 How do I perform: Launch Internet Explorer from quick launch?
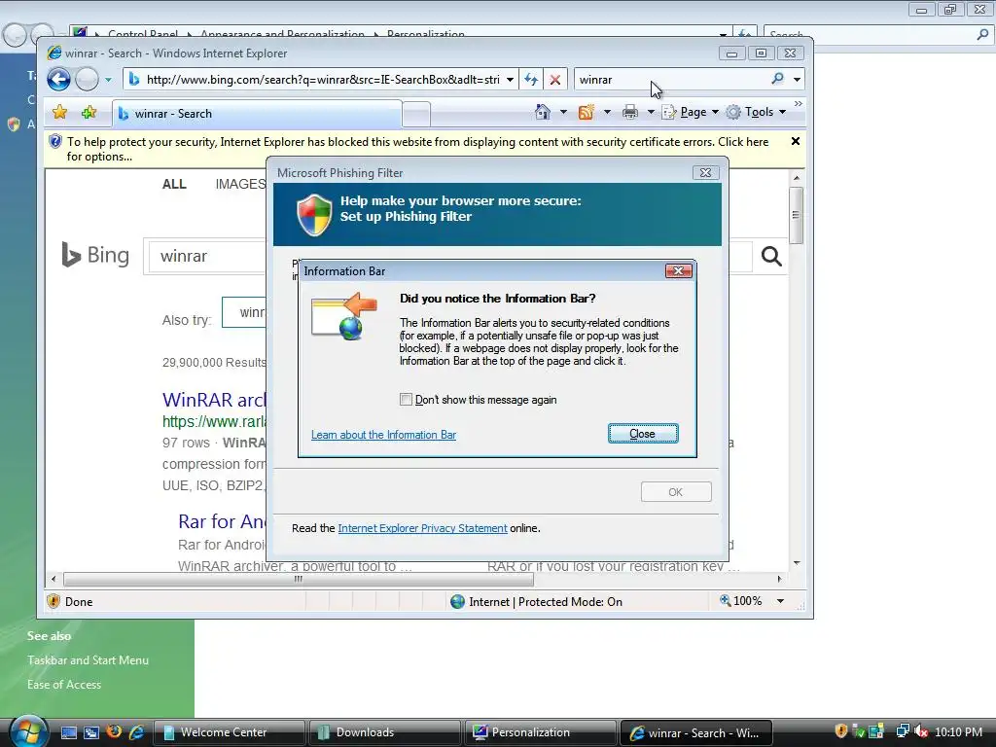click(136, 732)
